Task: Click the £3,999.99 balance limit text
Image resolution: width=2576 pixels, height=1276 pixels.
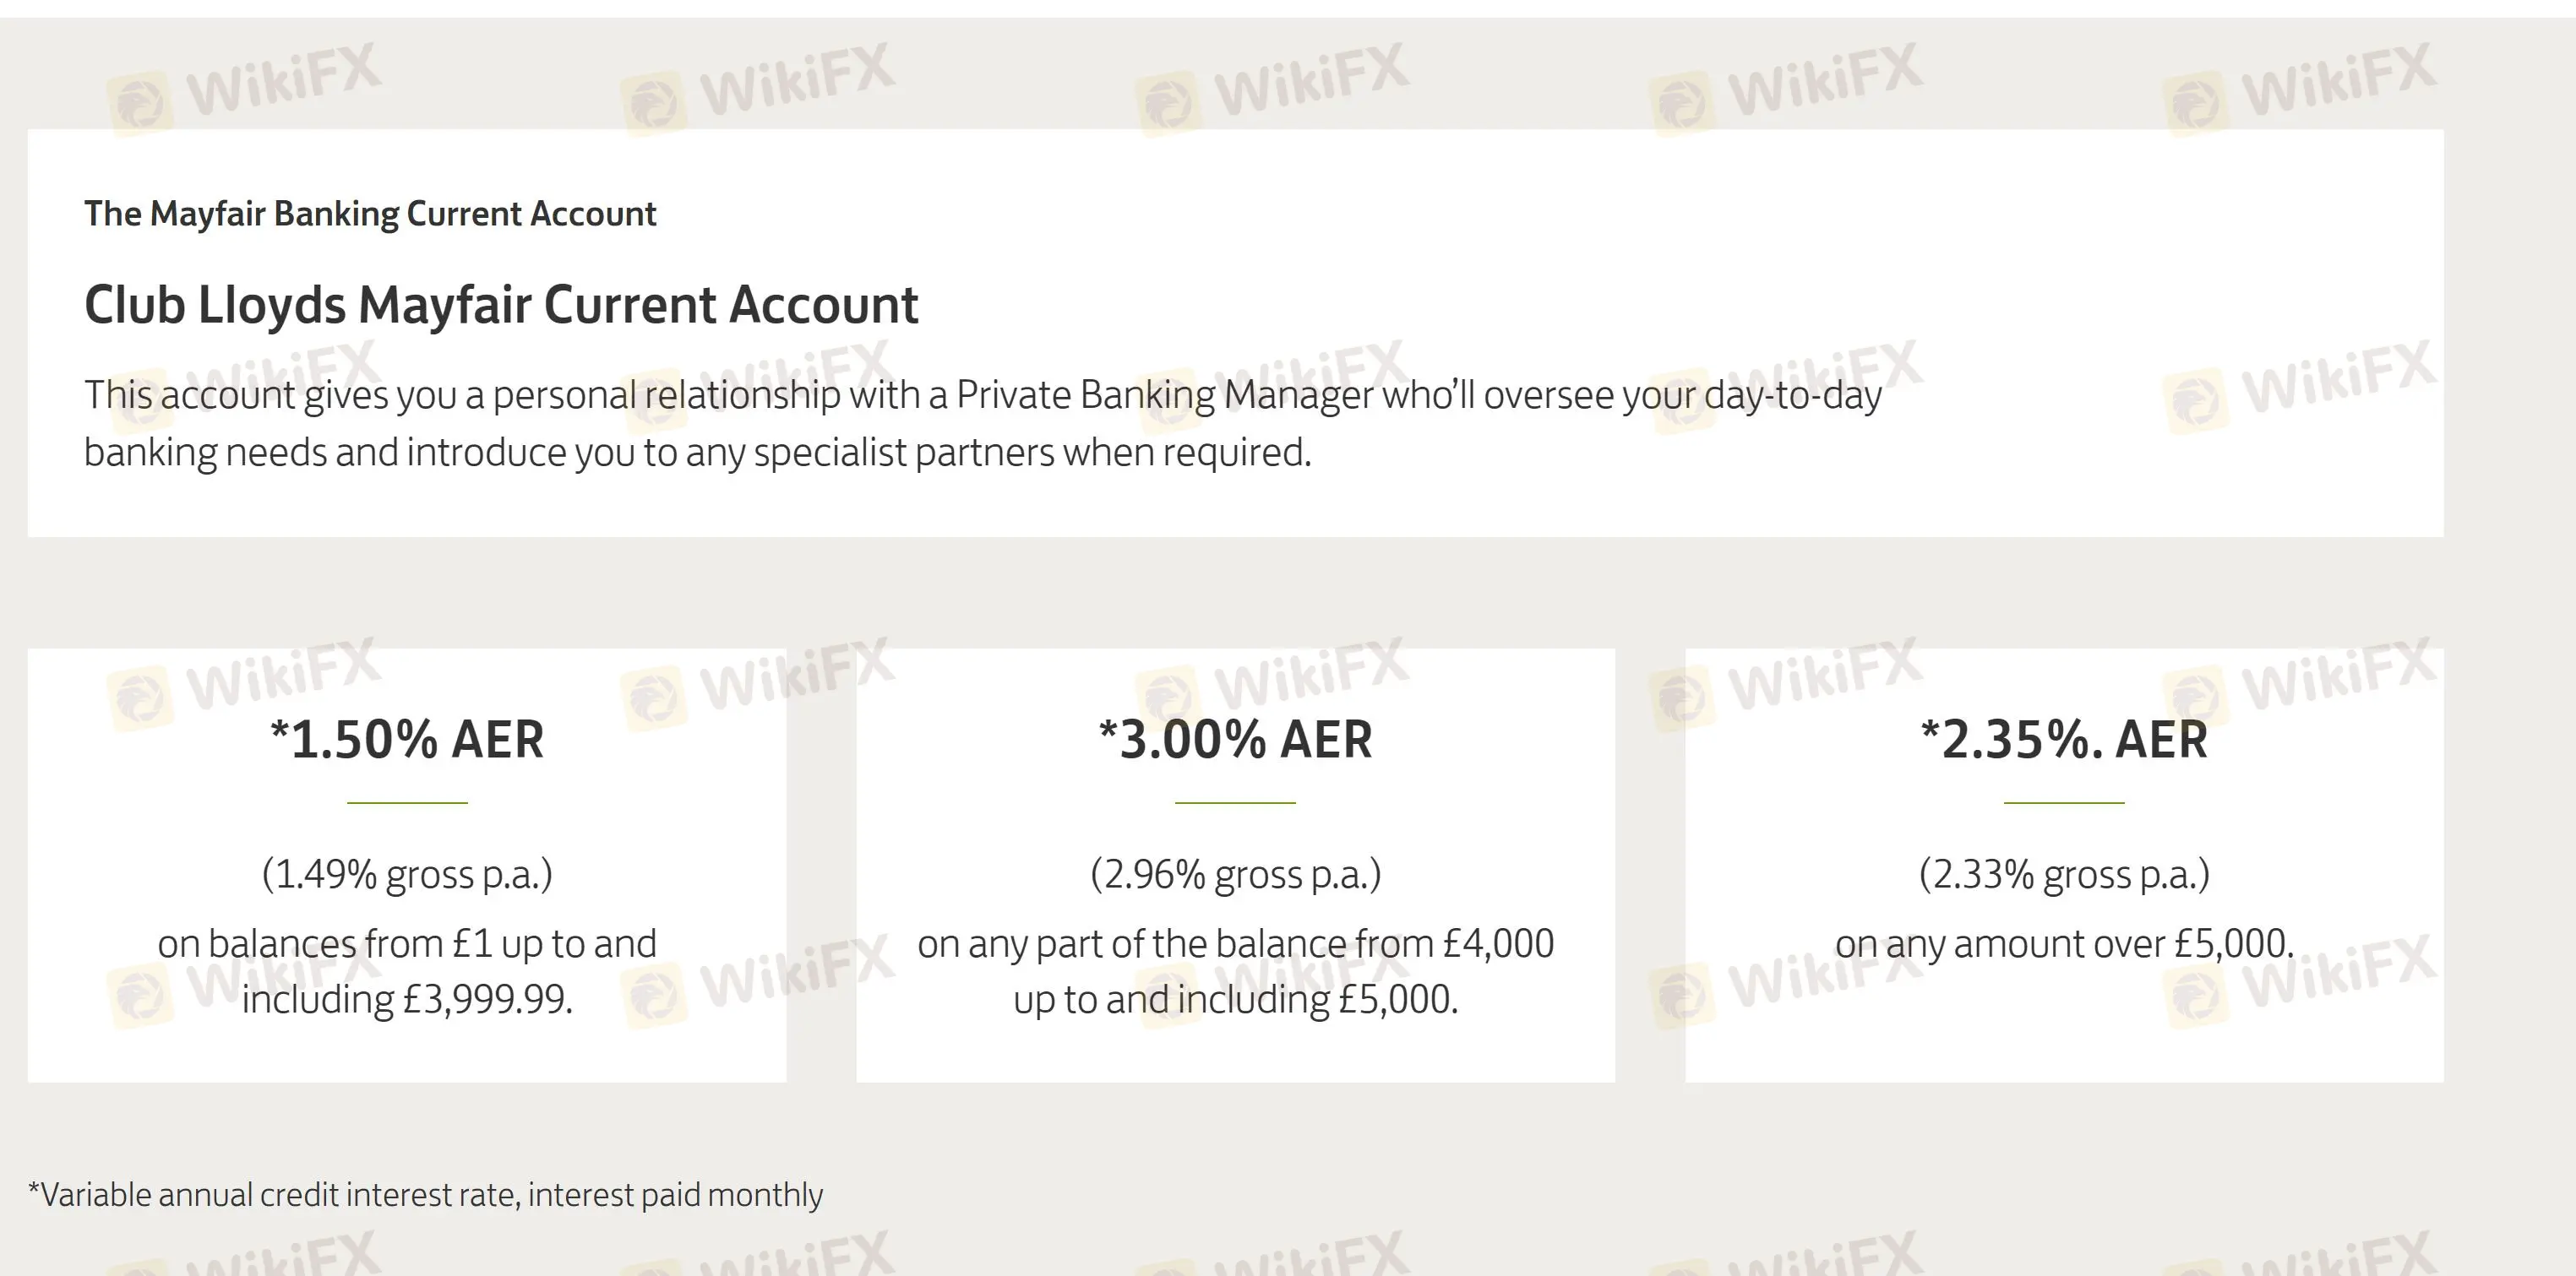Action: click(x=487, y=999)
